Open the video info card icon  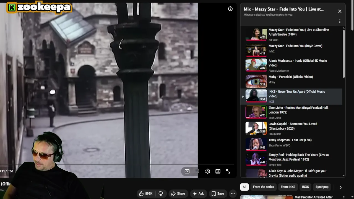pos(230,9)
